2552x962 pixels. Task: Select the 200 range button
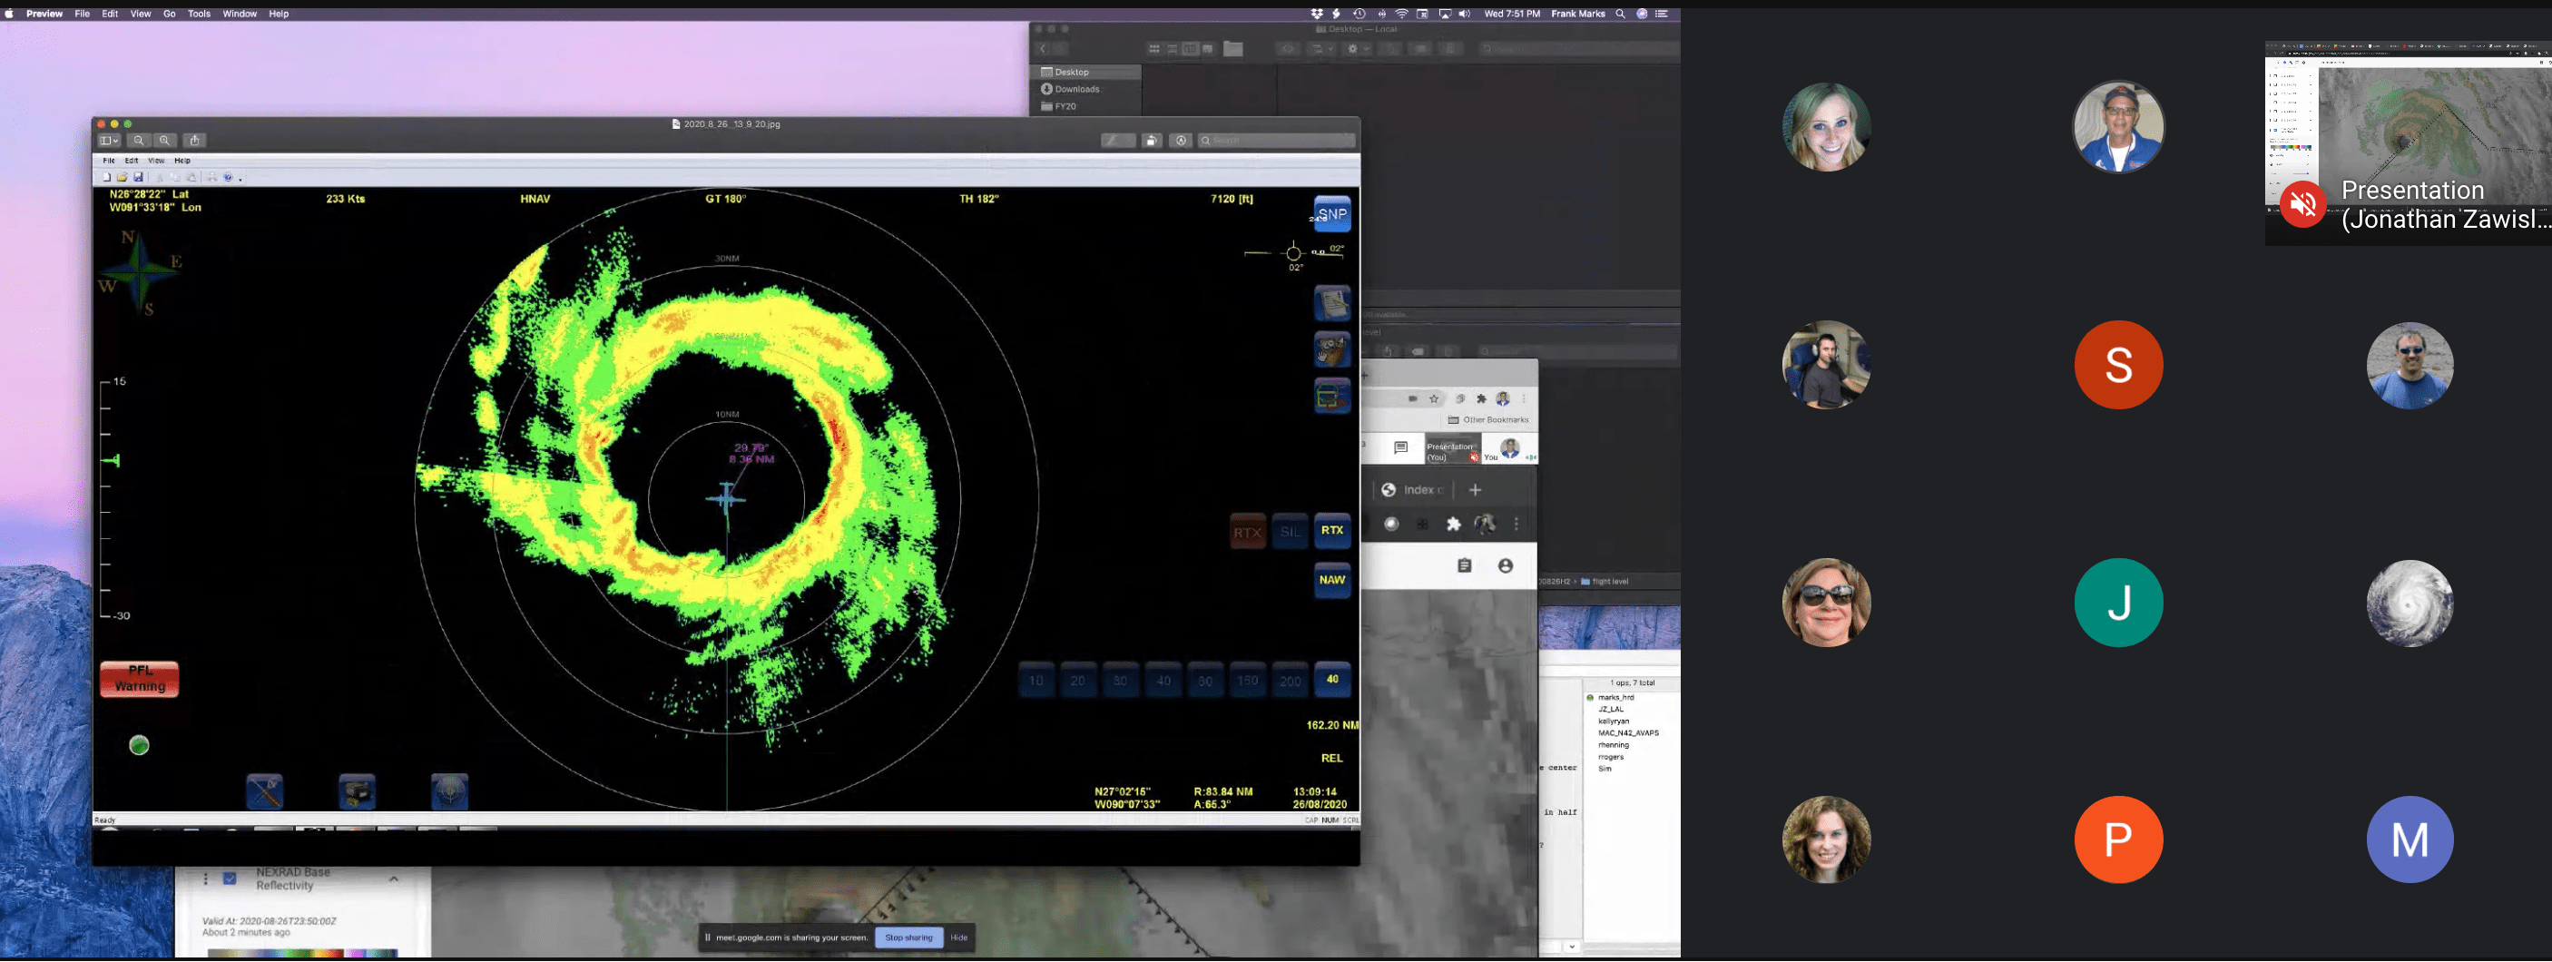click(x=1291, y=681)
